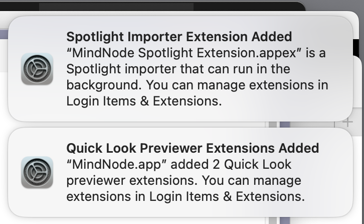Viewport: 364px width, 224px height.
Task: Click the "added 2 Quick Look" text
Action: 231,164
